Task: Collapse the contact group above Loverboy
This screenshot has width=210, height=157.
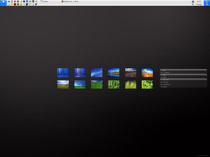Action: click(x=183, y=79)
